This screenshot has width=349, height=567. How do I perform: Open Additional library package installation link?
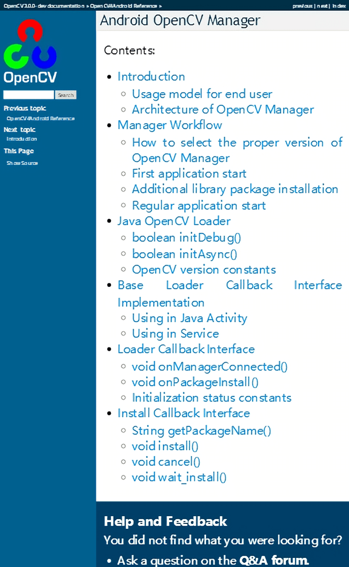pyautogui.click(x=235, y=189)
